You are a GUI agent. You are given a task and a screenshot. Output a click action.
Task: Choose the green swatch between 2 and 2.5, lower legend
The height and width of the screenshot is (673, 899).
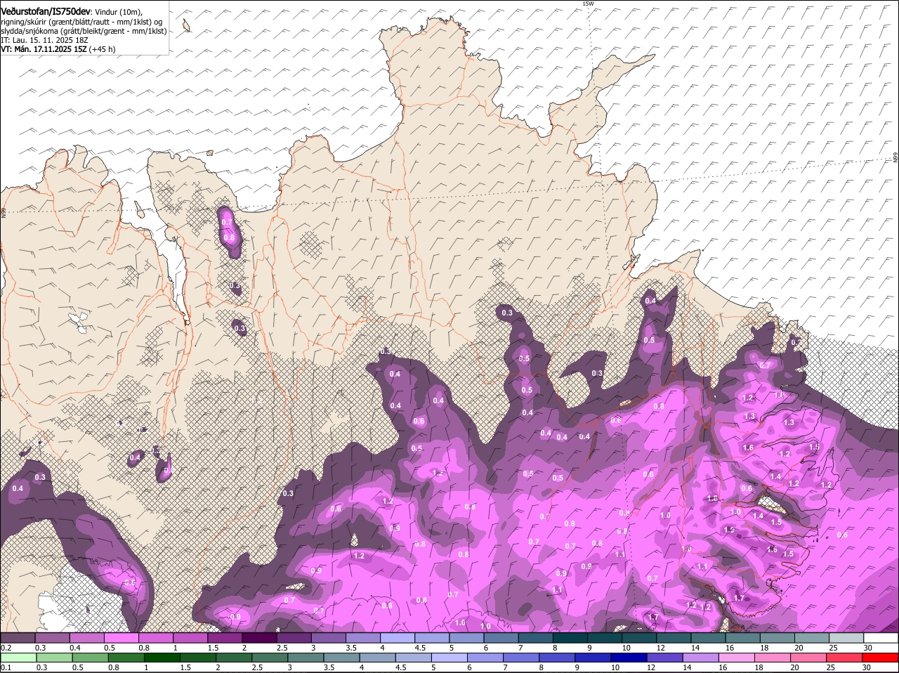pos(234,658)
